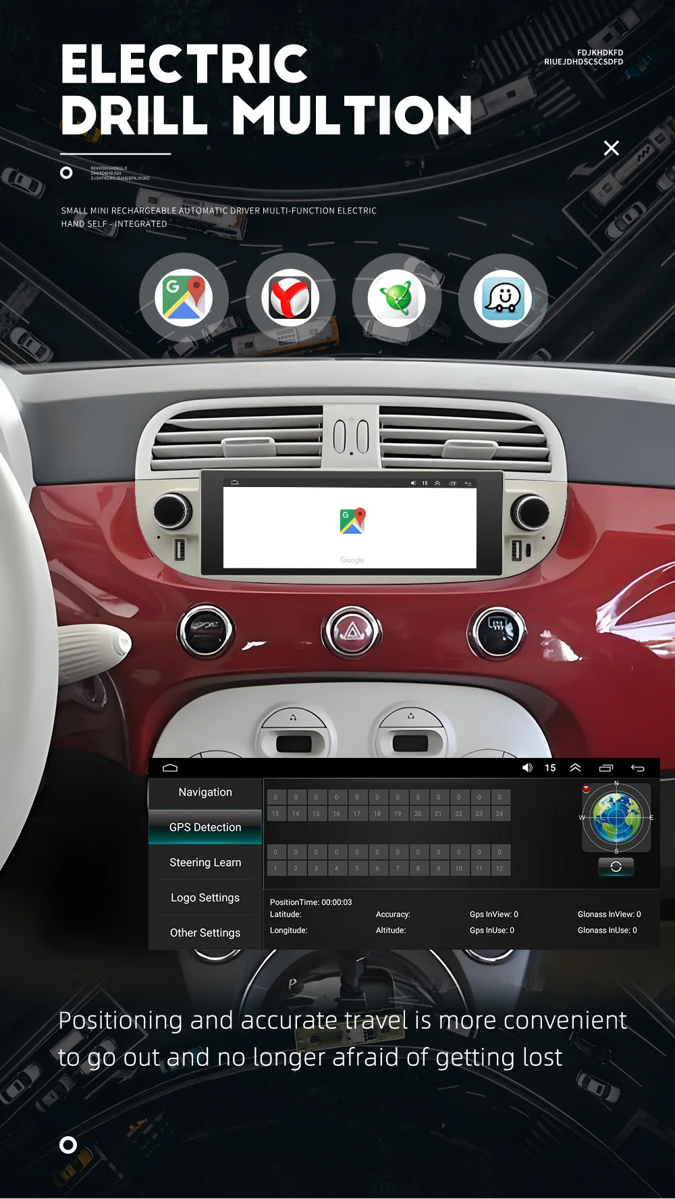
Task: Tap the Google Maps logo on head unit screen
Action: point(352,521)
